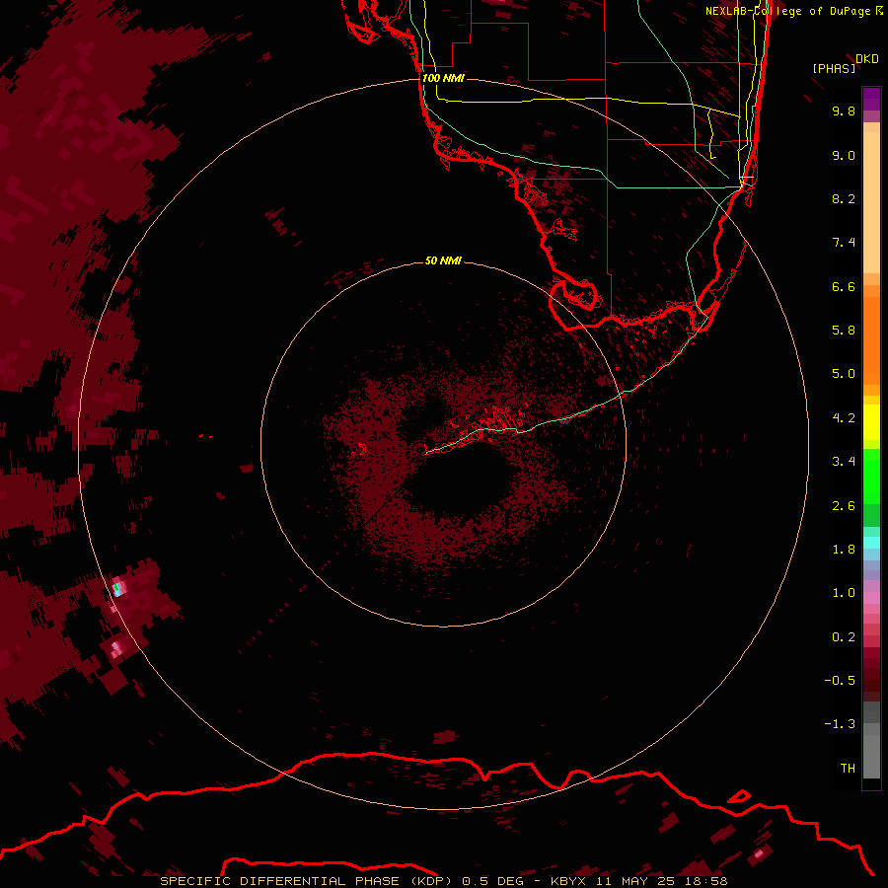Click the bright green segment of color bar
The image size is (888, 888).
[871, 478]
